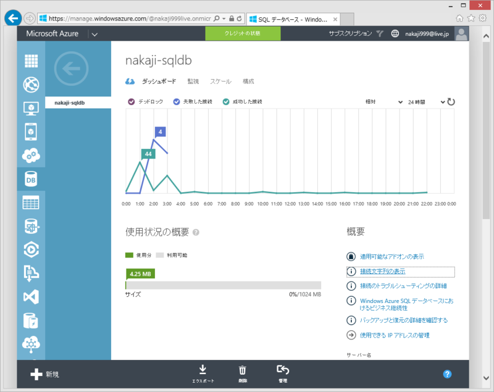This screenshot has width=494, height=392.
Task: Click 削除 trash icon in bottom bar
Action: click(243, 373)
